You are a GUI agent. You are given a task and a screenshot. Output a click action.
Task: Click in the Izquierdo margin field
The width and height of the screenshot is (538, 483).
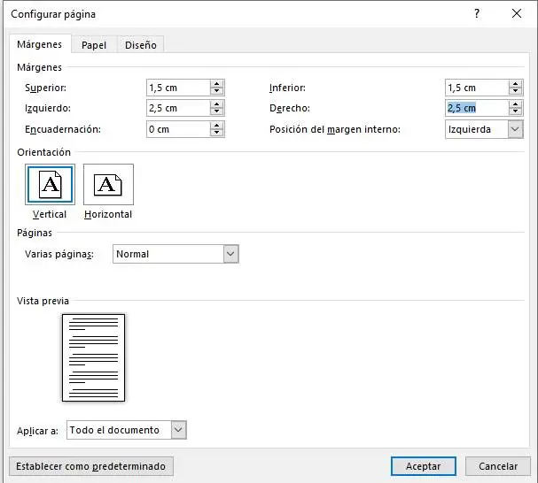pos(178,108)
